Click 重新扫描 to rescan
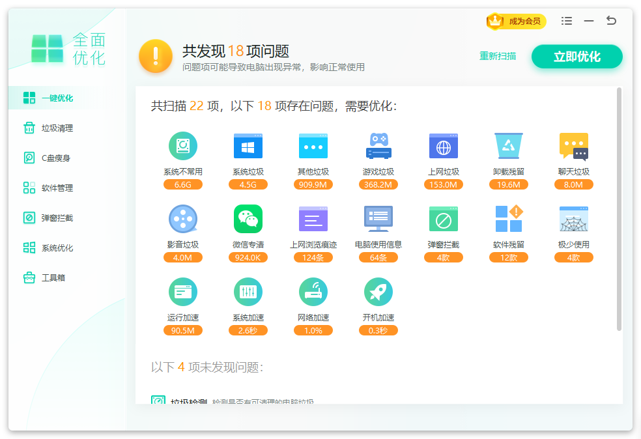641x439 pixels. point(498,57)
